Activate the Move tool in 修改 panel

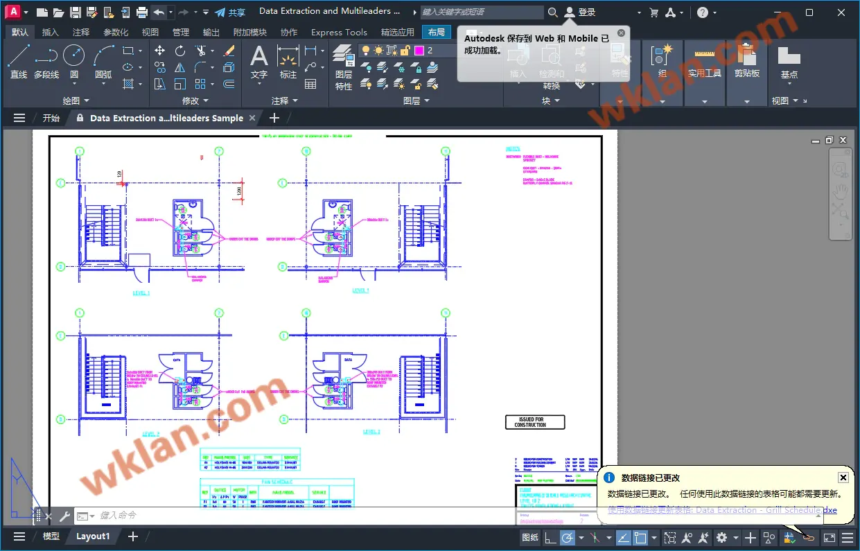[159, 51]
